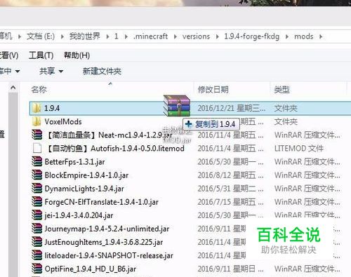Click 文件夹 type cell of VoxelMods row
Viewport: 351px width, 277px height.
(286, 121)
